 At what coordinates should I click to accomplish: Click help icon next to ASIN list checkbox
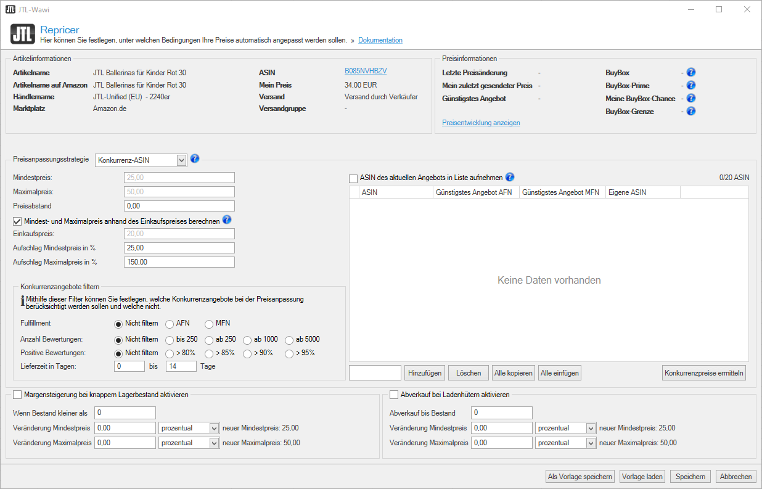pyautogui.click(x=510, y=178)
